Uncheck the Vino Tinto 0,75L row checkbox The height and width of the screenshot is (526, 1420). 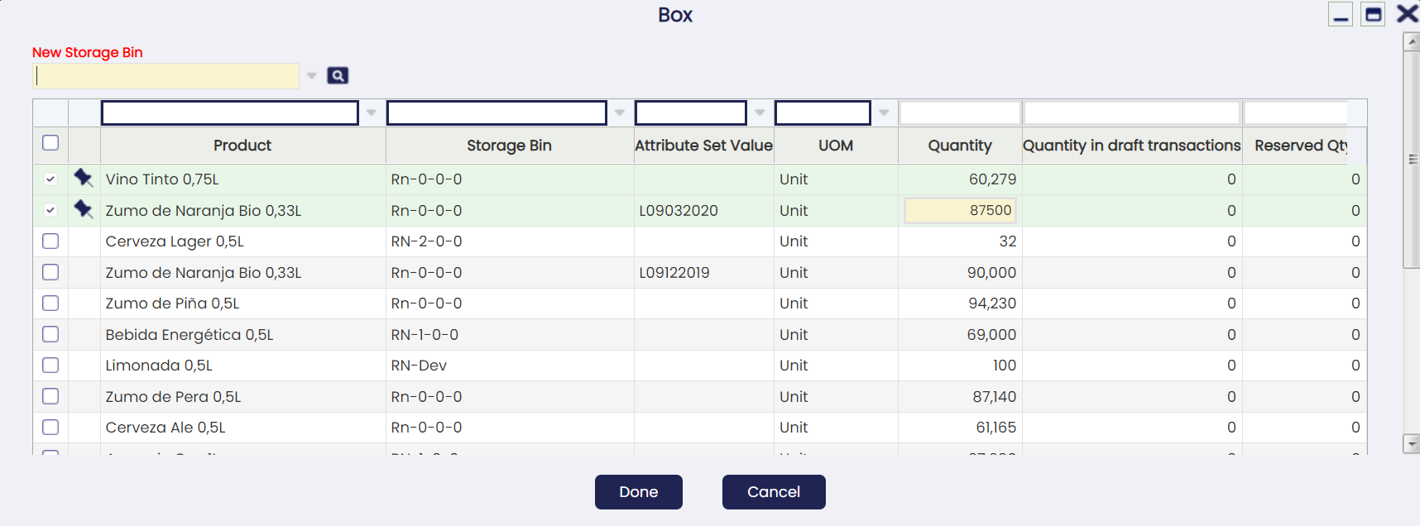tap(50, 179)
